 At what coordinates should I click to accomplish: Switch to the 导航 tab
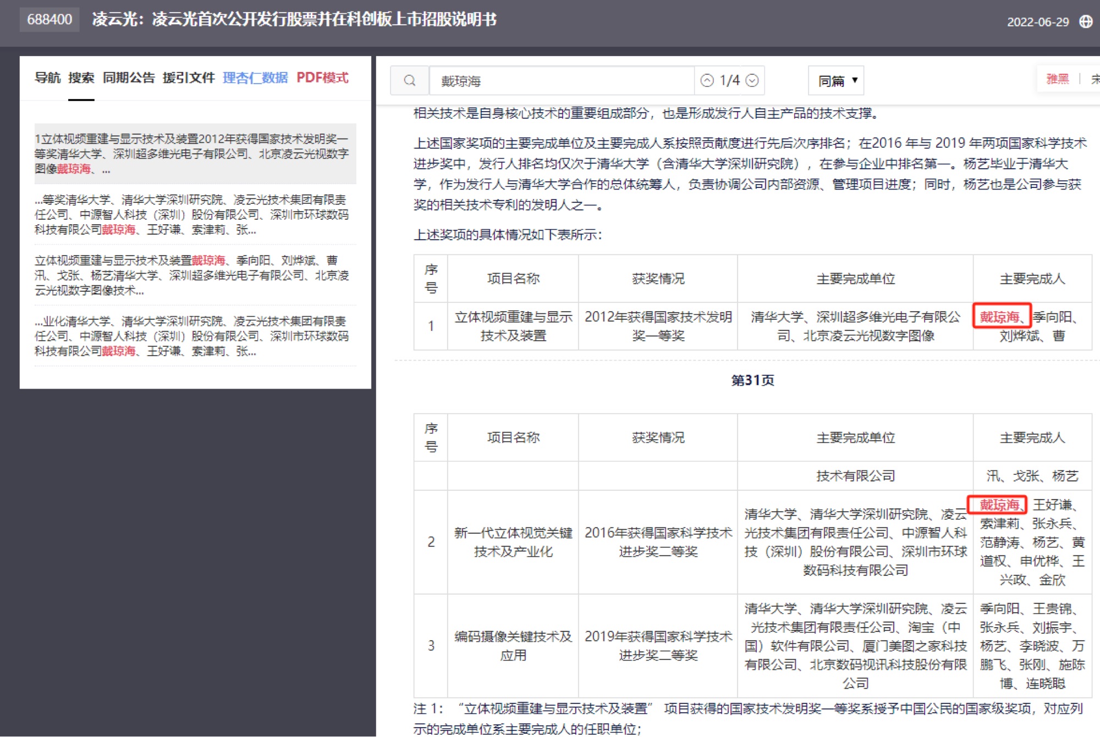tap(47, 78)
